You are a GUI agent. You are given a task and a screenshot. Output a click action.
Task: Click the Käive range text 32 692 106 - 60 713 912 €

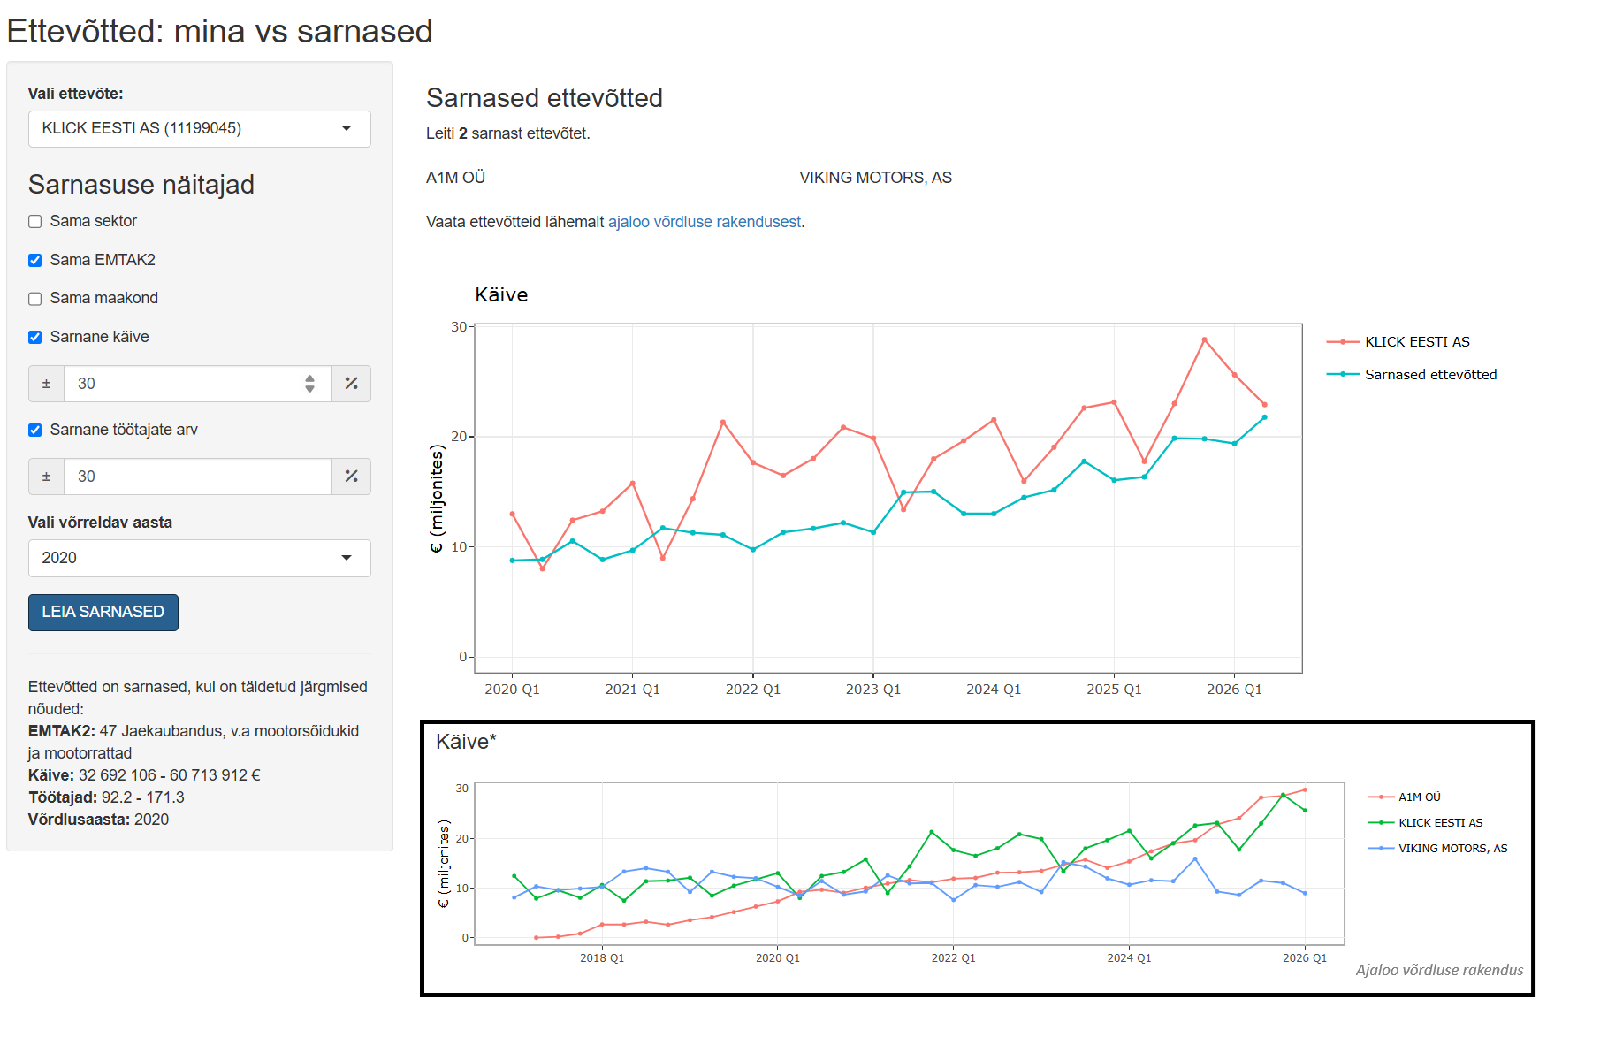click(170, 775)
